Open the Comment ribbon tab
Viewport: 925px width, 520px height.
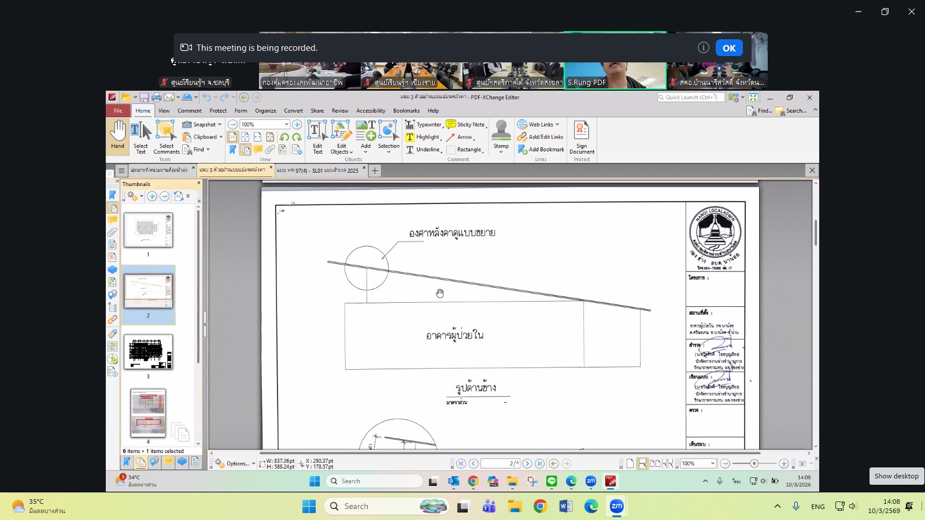[x=189, y=111]
